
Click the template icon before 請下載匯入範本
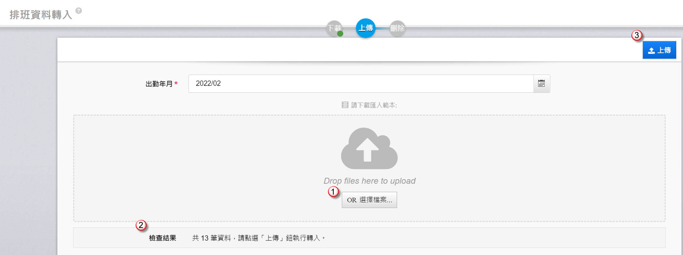click(345, 105)
